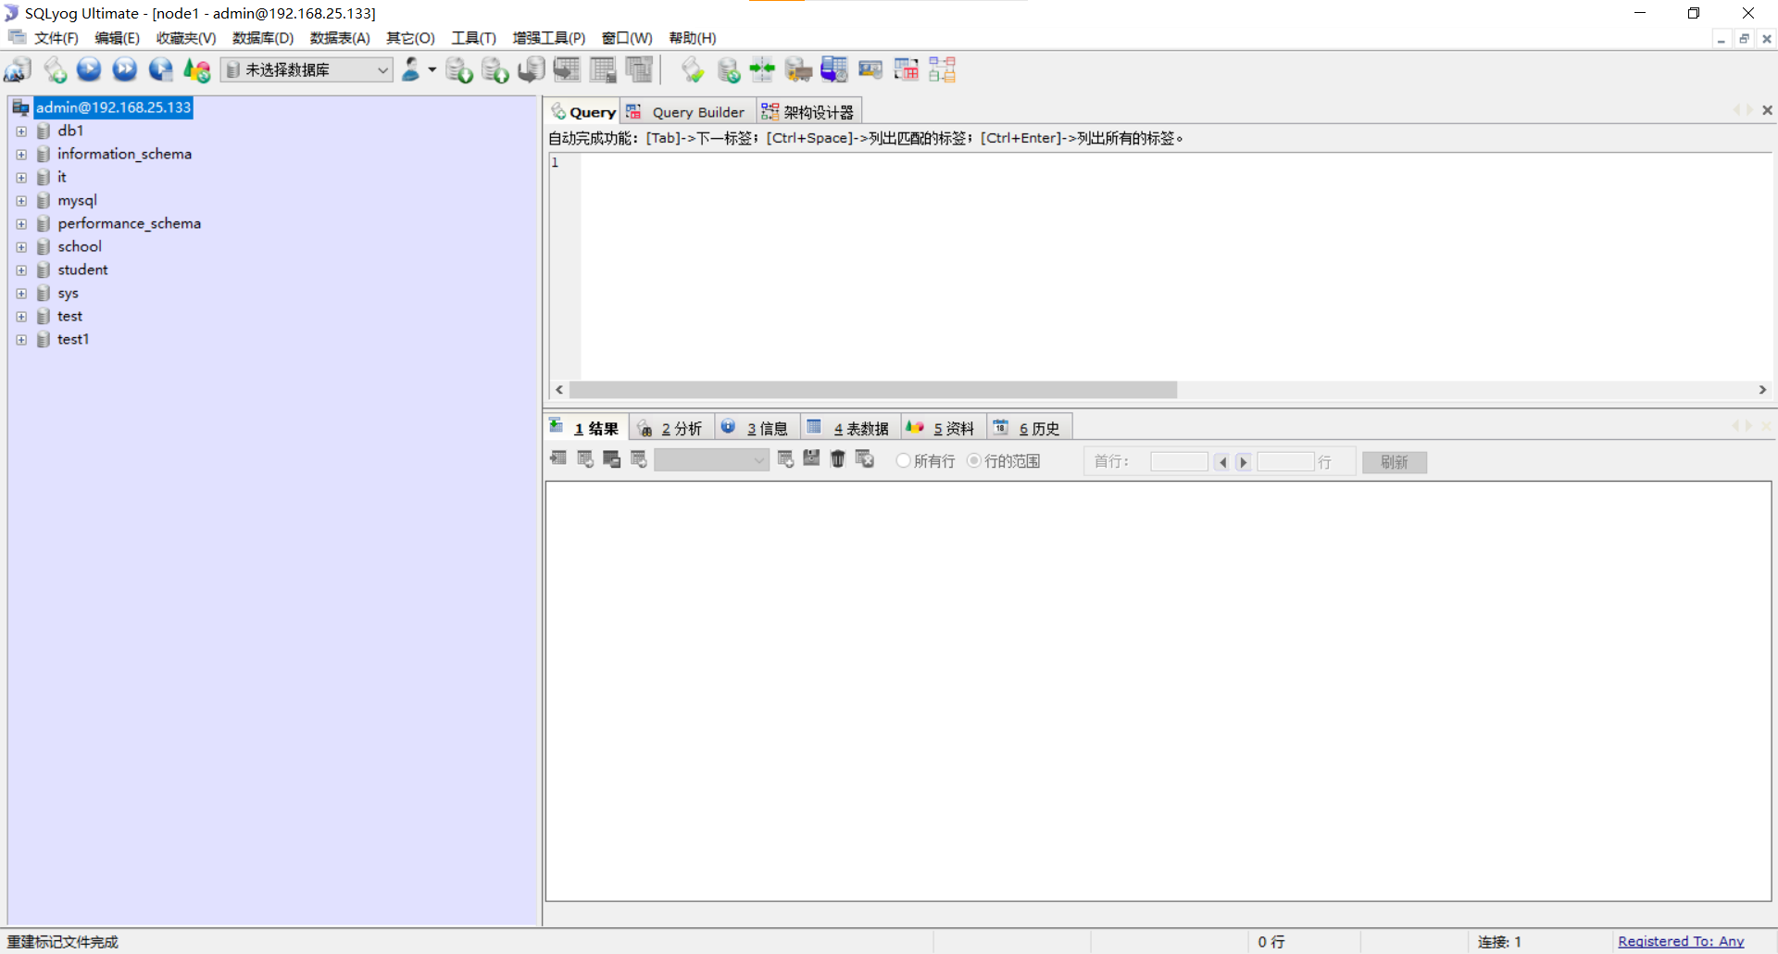Click the Execute and Edit Resultset icon

pyautogui.click(x=161, y=69)
